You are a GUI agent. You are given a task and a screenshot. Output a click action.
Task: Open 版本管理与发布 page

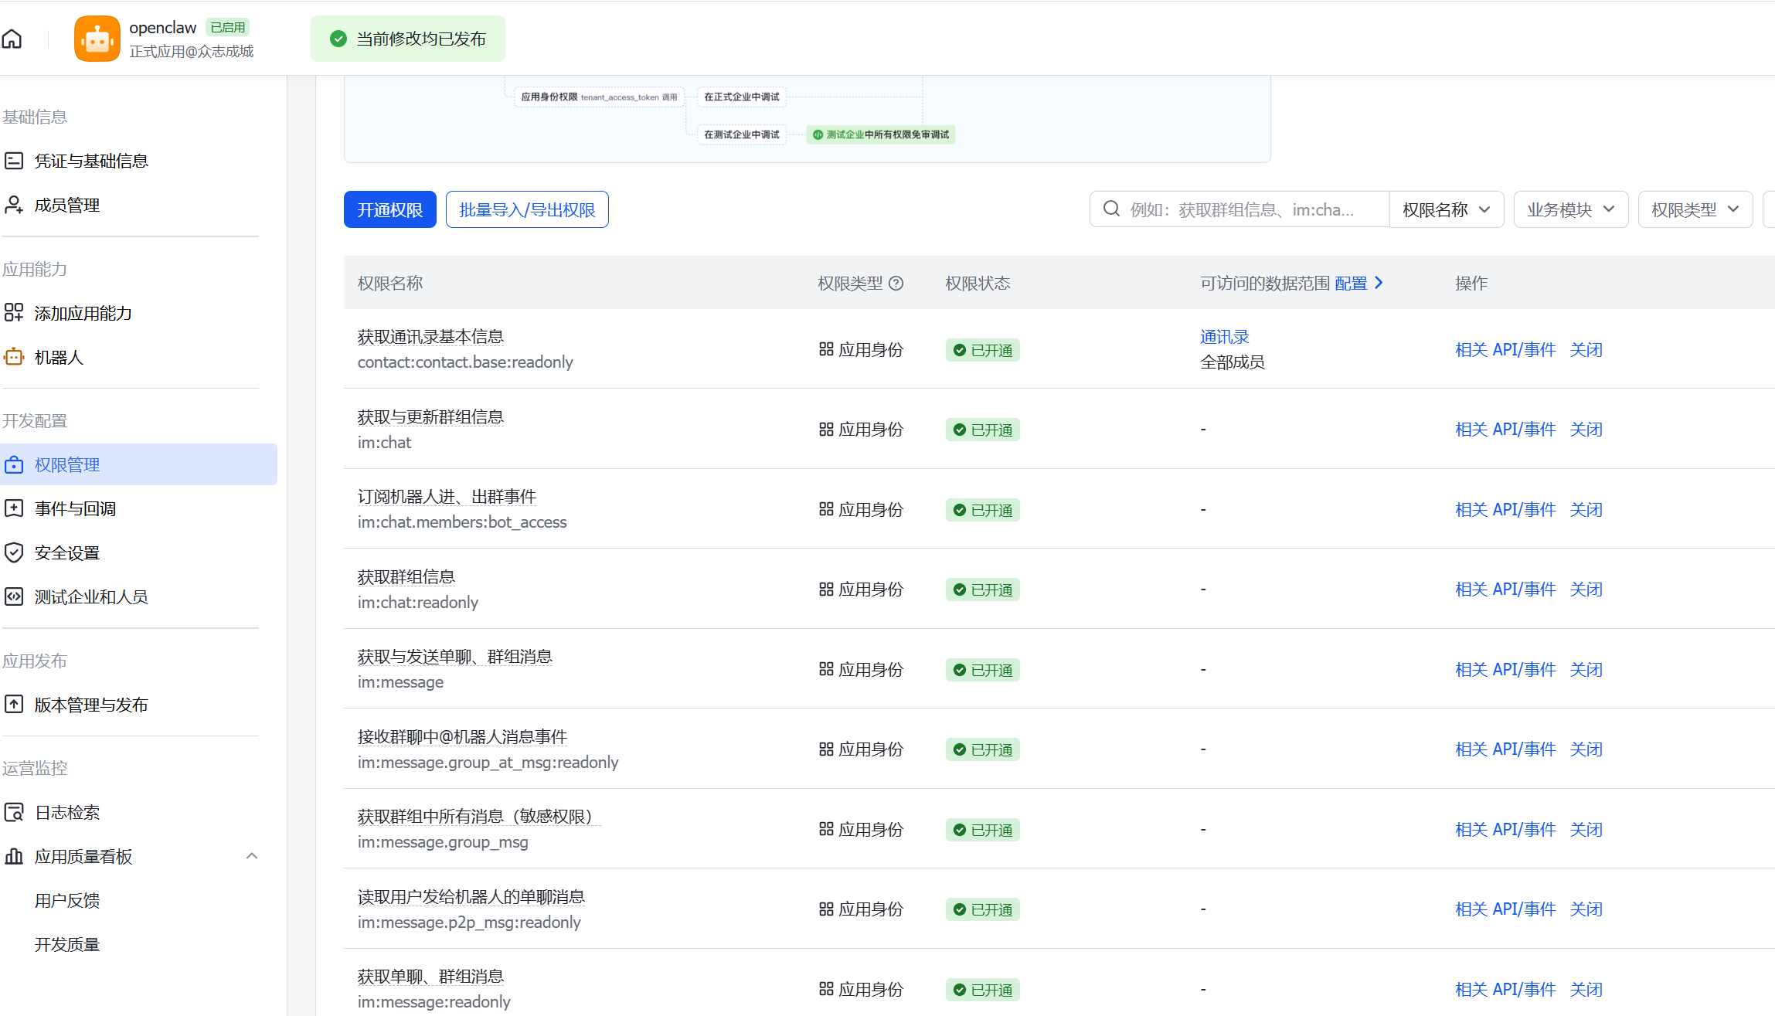pyautogui.click(x=90, y=705)
